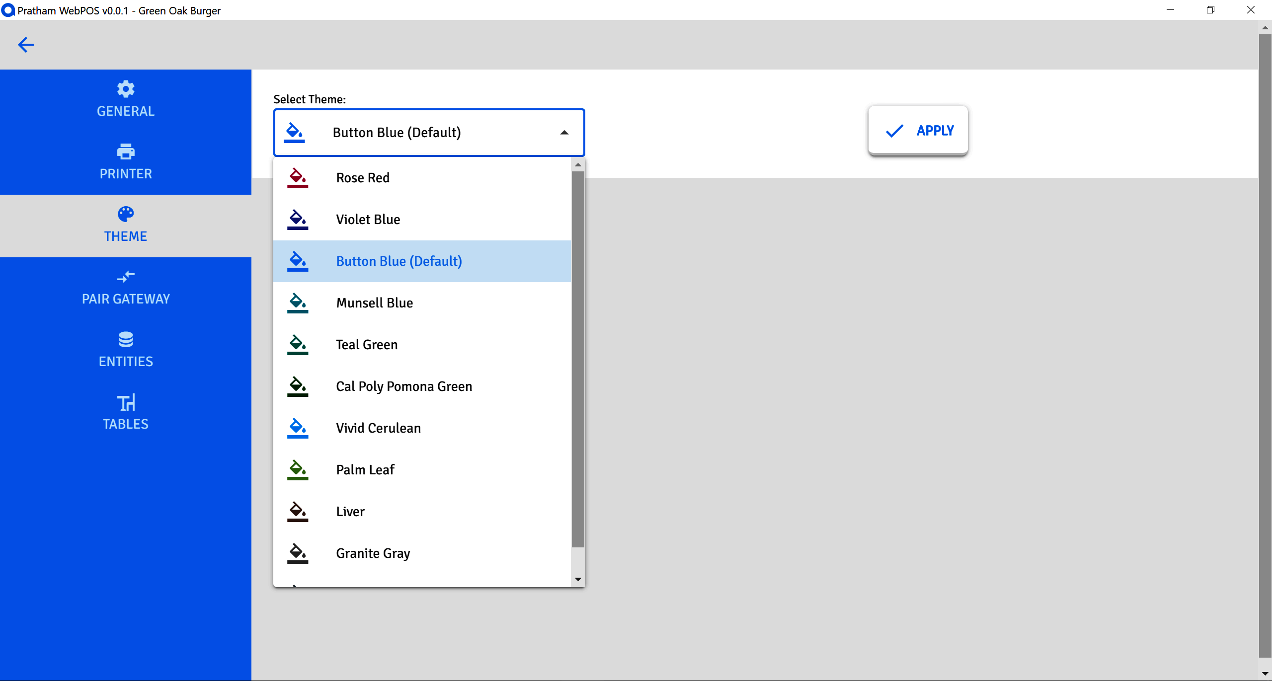Click the Apply checkmark icon
Screen dimensions: 1272x681
894,131
